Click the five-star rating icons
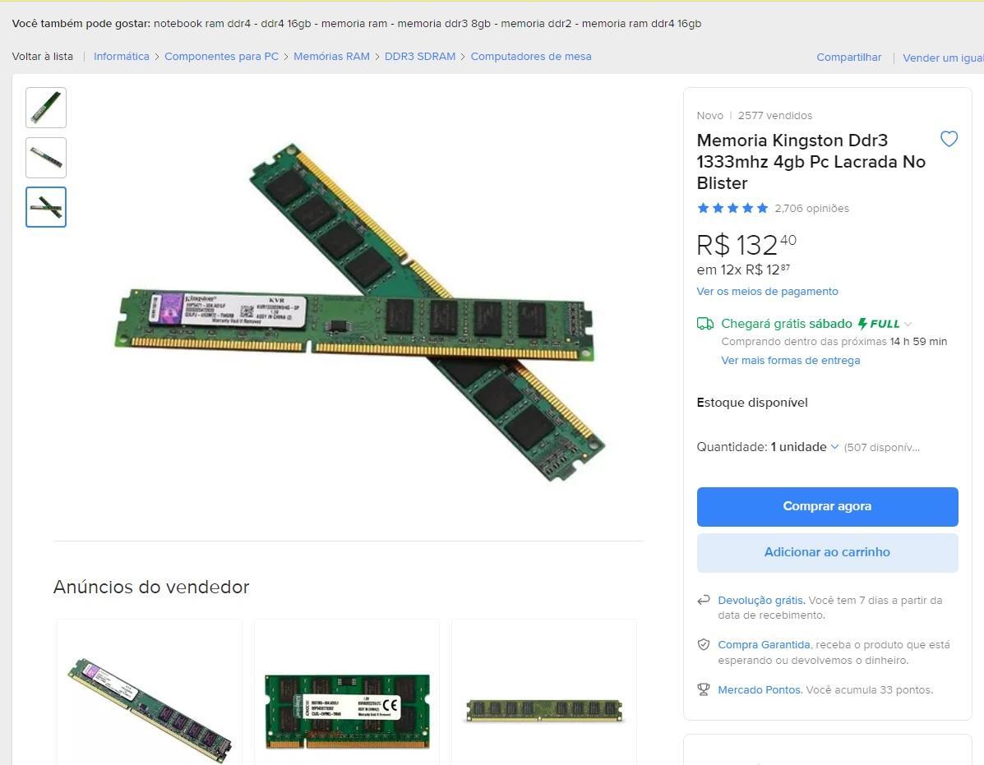 tap(732, 208)
